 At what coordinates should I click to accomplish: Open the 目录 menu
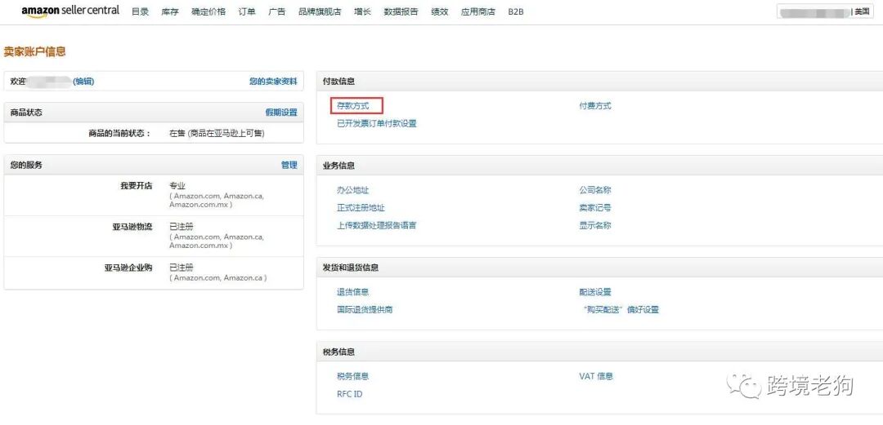coord(141,11)
